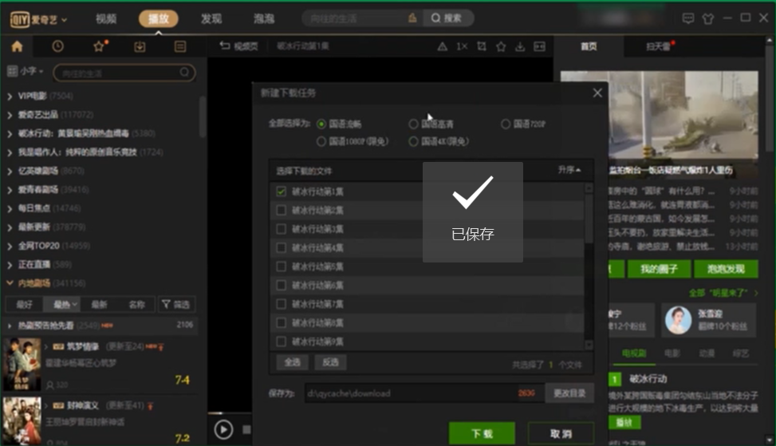This screenshot has width=776, height=446.
Task: Expand the VIP电影 category
Action: [x=10, y=96]
